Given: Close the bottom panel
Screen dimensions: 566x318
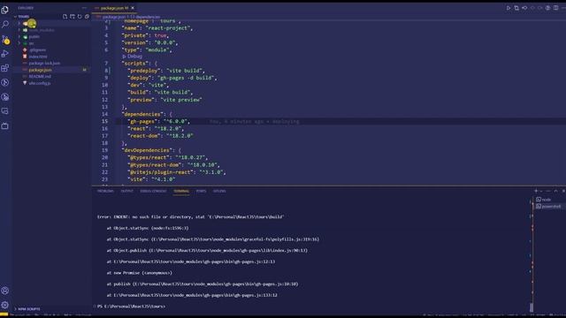Looking at the screenshot, I should [563, 191].
